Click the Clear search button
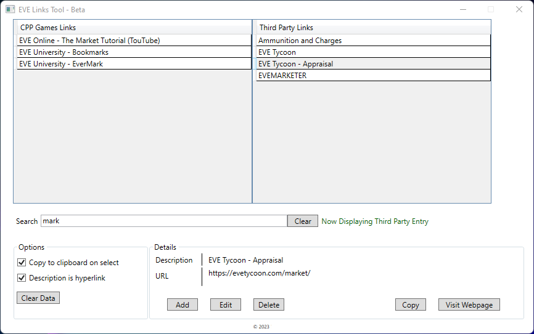Screen dimensions: 534x334 pyautogui.click(x=302, y=221)
